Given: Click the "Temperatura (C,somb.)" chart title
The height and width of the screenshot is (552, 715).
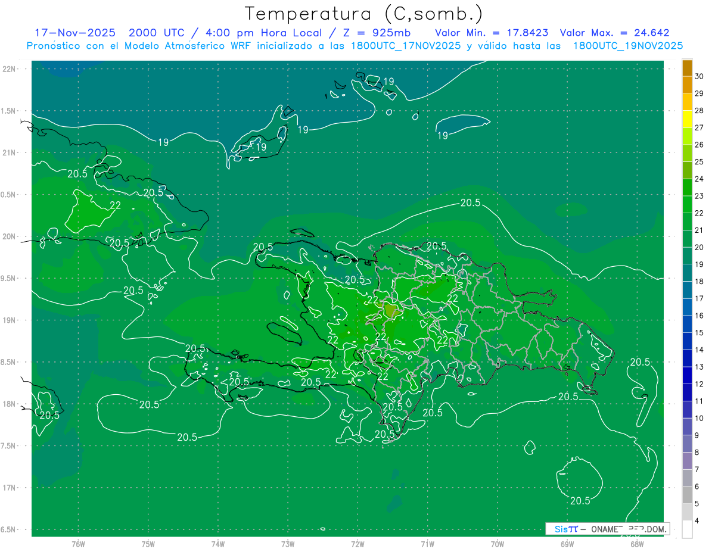Looking at the screenshot, I should click(363, 13).
